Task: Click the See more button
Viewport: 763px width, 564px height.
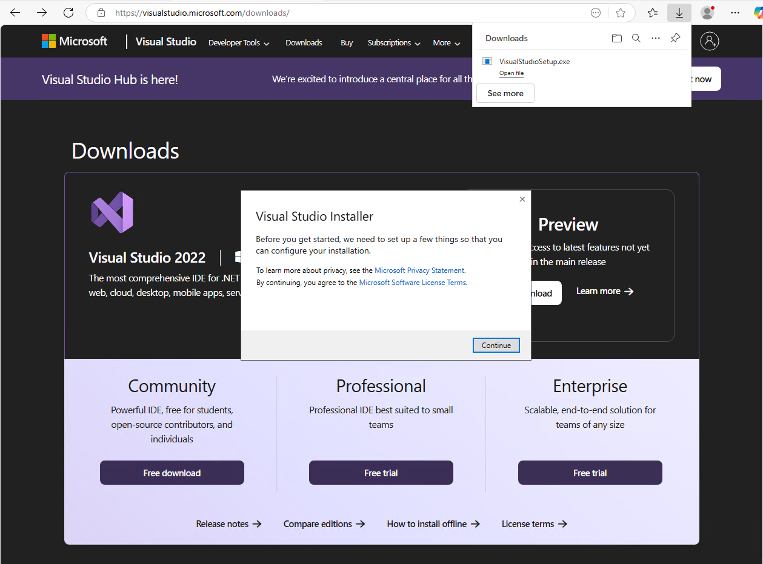Action: coord(505,93)
